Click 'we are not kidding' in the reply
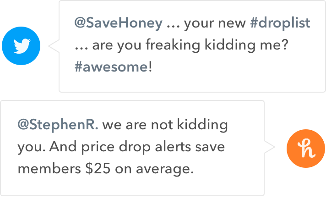This screenshot has height=199, width=326. (x=165, y=125)
